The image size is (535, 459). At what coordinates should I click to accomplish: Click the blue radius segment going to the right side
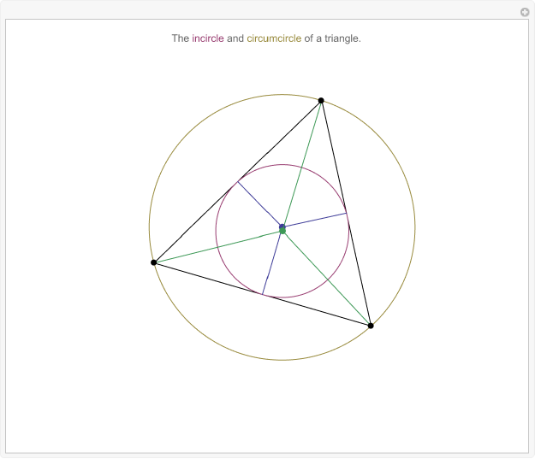(x=317, y=220)
